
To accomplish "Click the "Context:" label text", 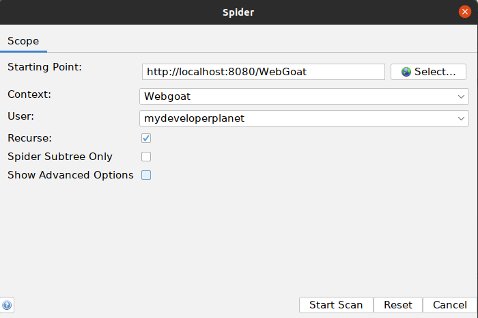I will click(29, 93).
